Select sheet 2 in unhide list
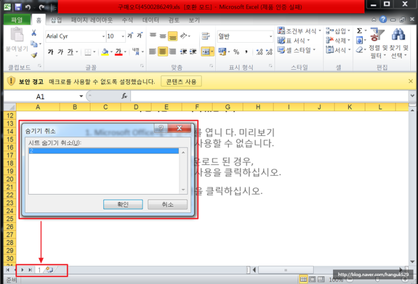 pyautogui.click(x=104, y=151)
